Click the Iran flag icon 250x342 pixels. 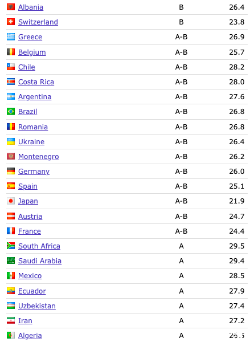[x=11, y=320]
